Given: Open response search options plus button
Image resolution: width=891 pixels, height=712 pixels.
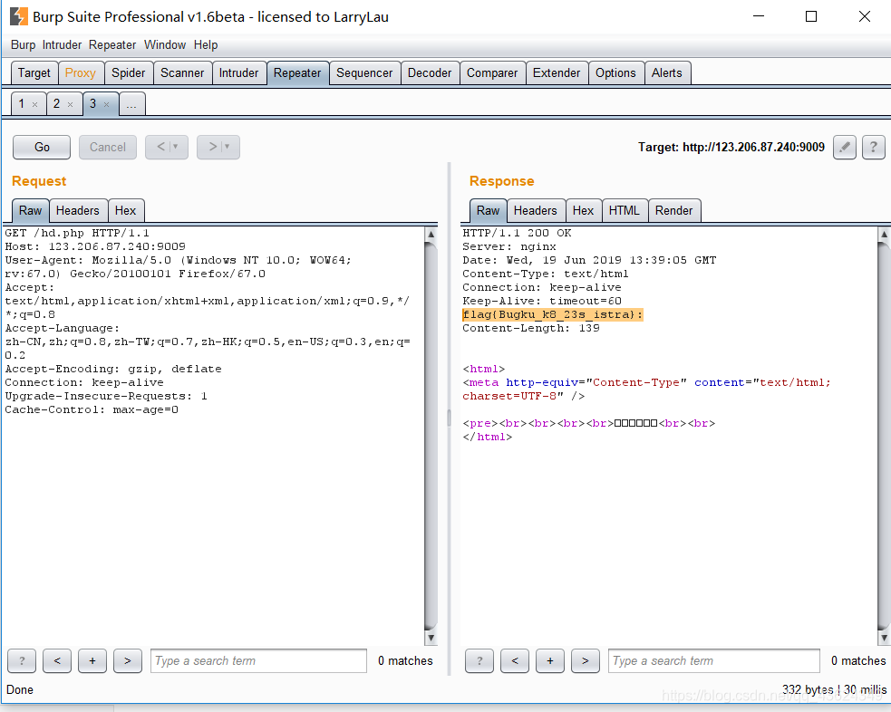Looking at the screenshot, I should tap(550, 661).
